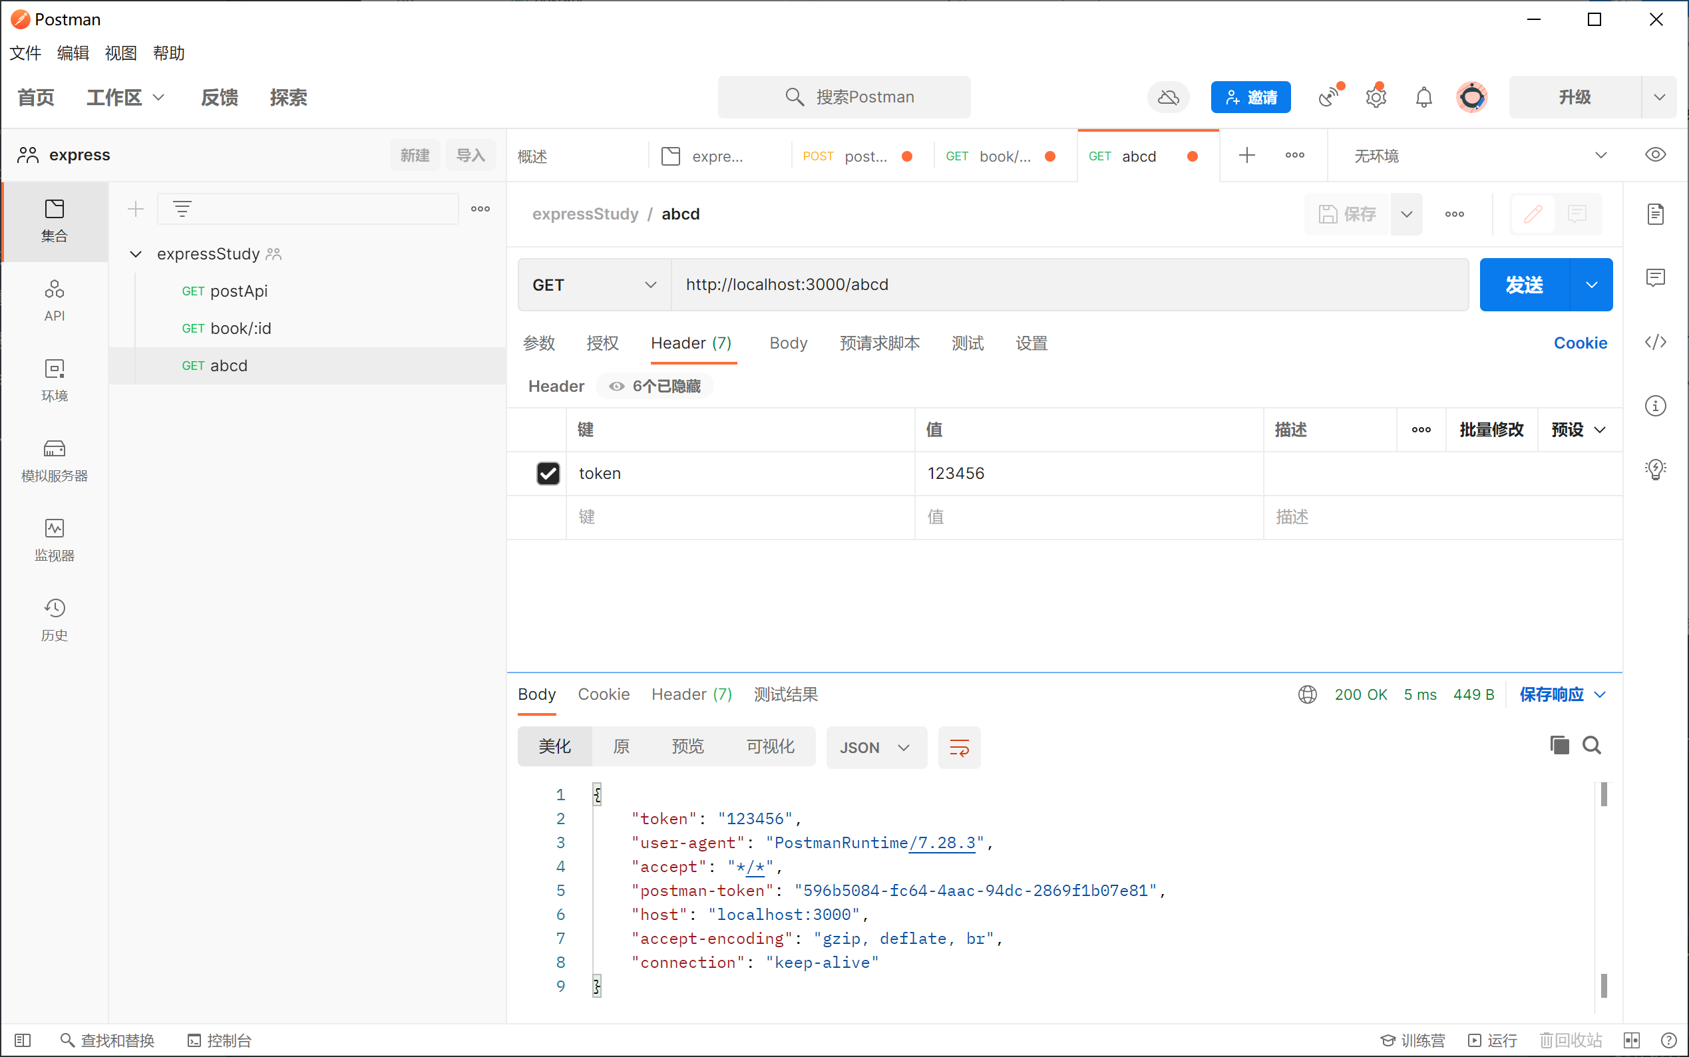This screenshot has width=1689, height=1057.
Task: Click the 导入 import button
Action: [x=470, y=155]
